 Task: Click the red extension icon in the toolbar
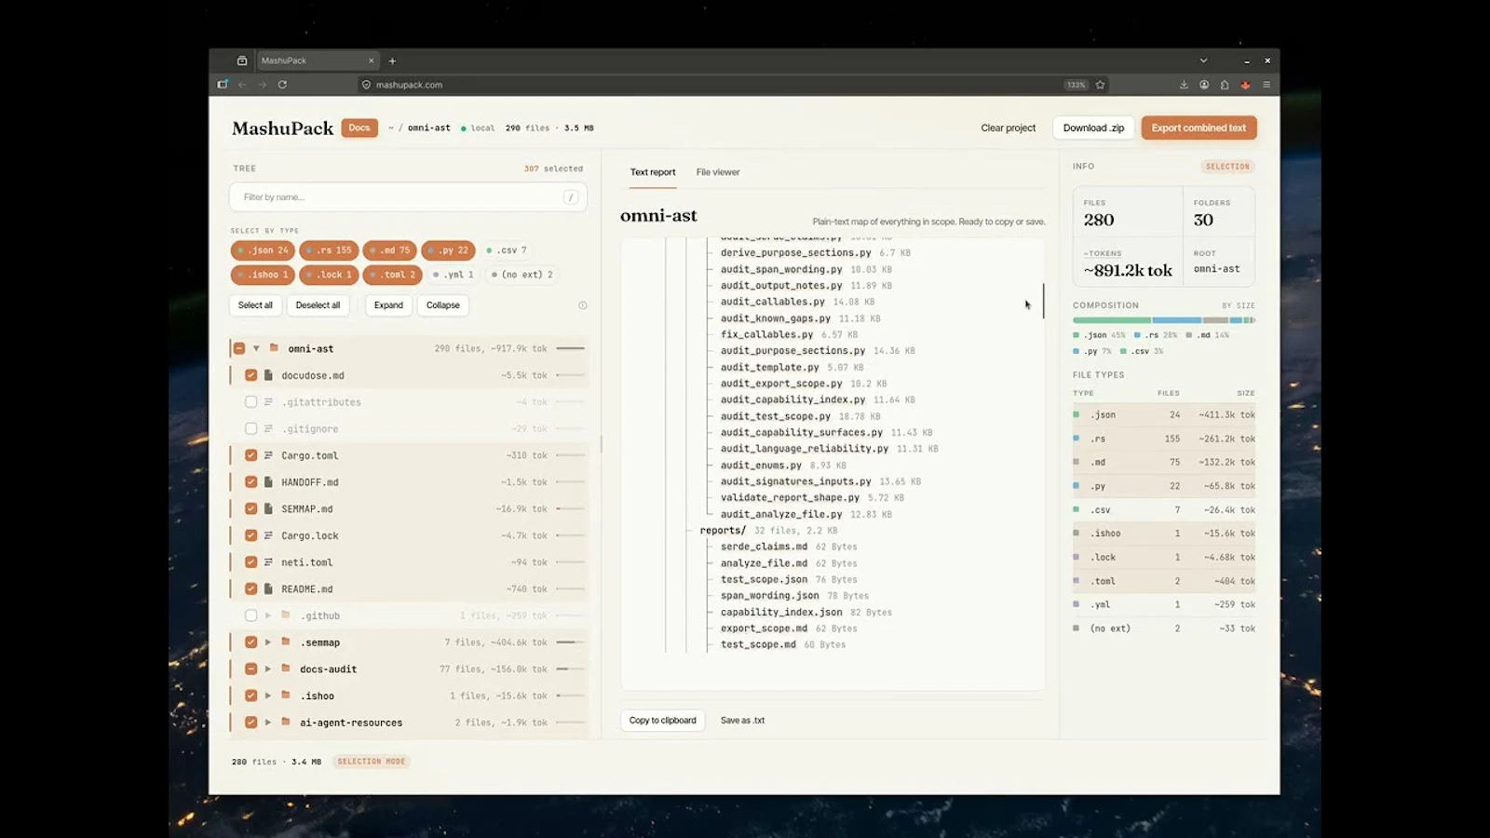[x=1246, y=85]
